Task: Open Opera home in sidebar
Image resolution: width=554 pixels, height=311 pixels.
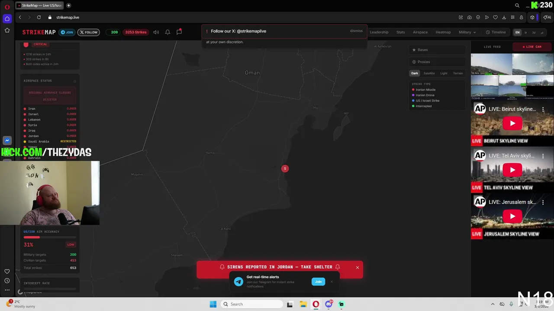Action: (7, 19)
